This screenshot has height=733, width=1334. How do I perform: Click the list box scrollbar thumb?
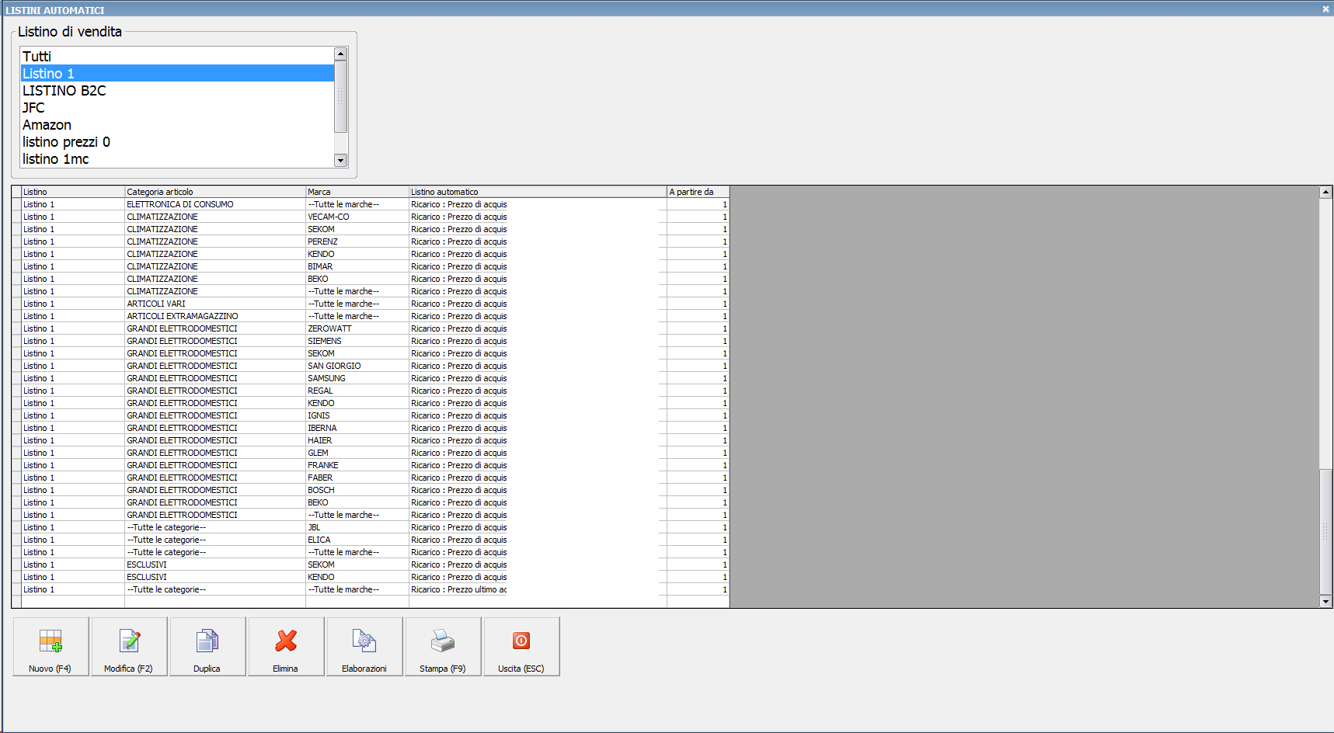[340, 96]
